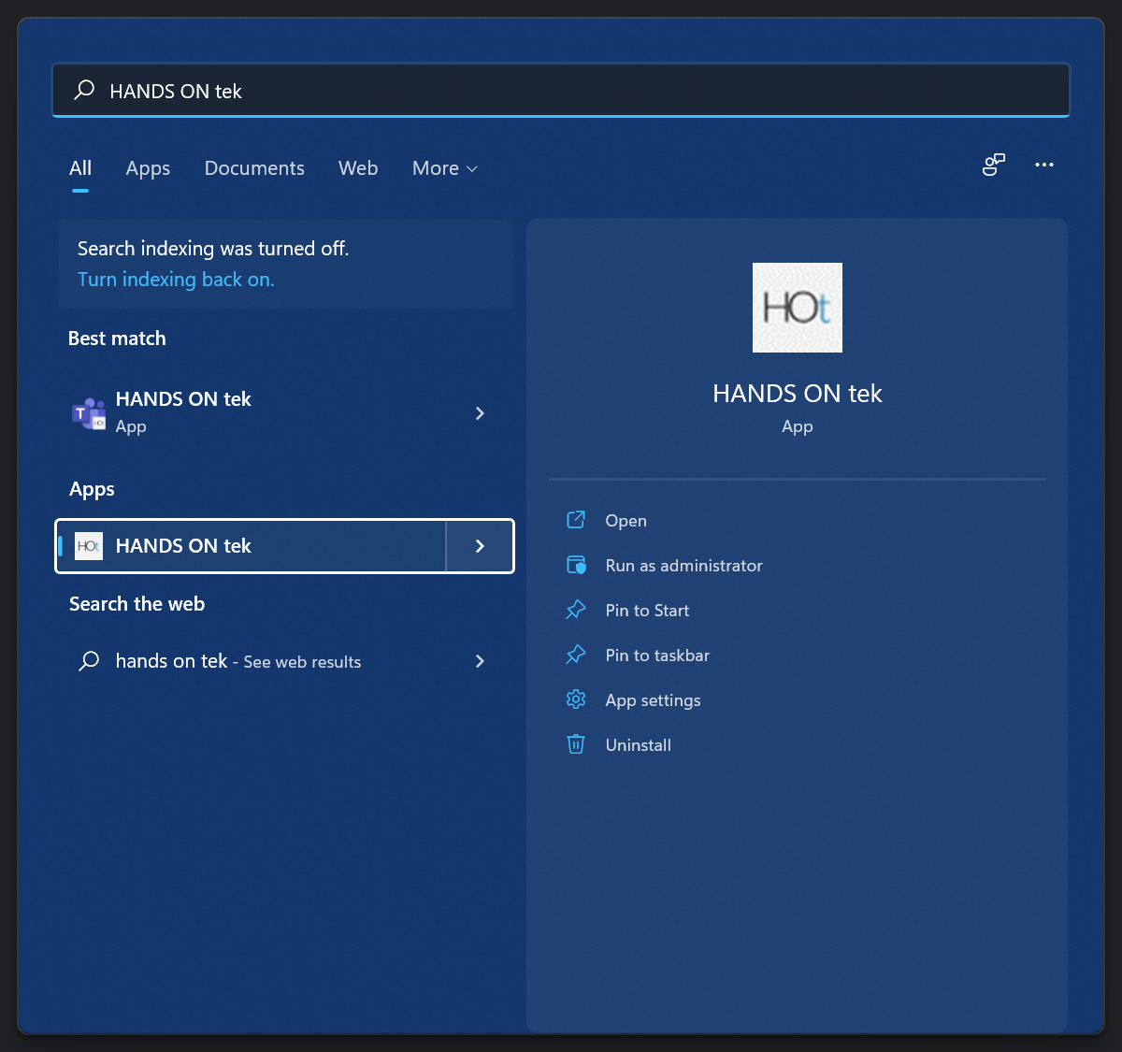Click the large HOt app thumbnail
This screenshot has width=1122, height=1052.
click(x=798, y=308)
